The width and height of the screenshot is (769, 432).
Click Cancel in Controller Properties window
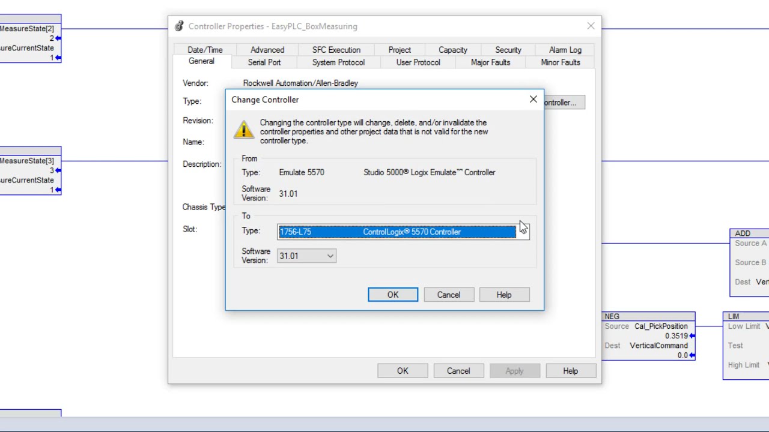pyautogui.click(x=458, y=371)
